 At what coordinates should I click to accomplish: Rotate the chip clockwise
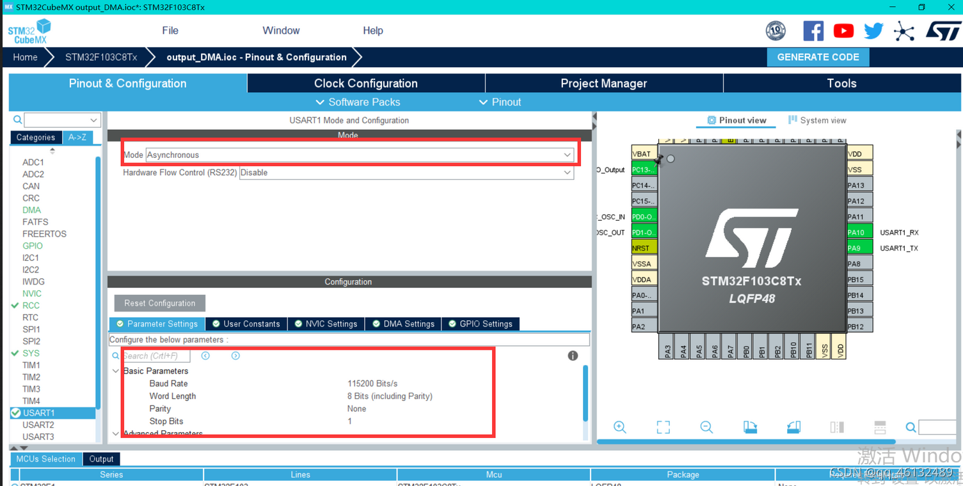750,427
